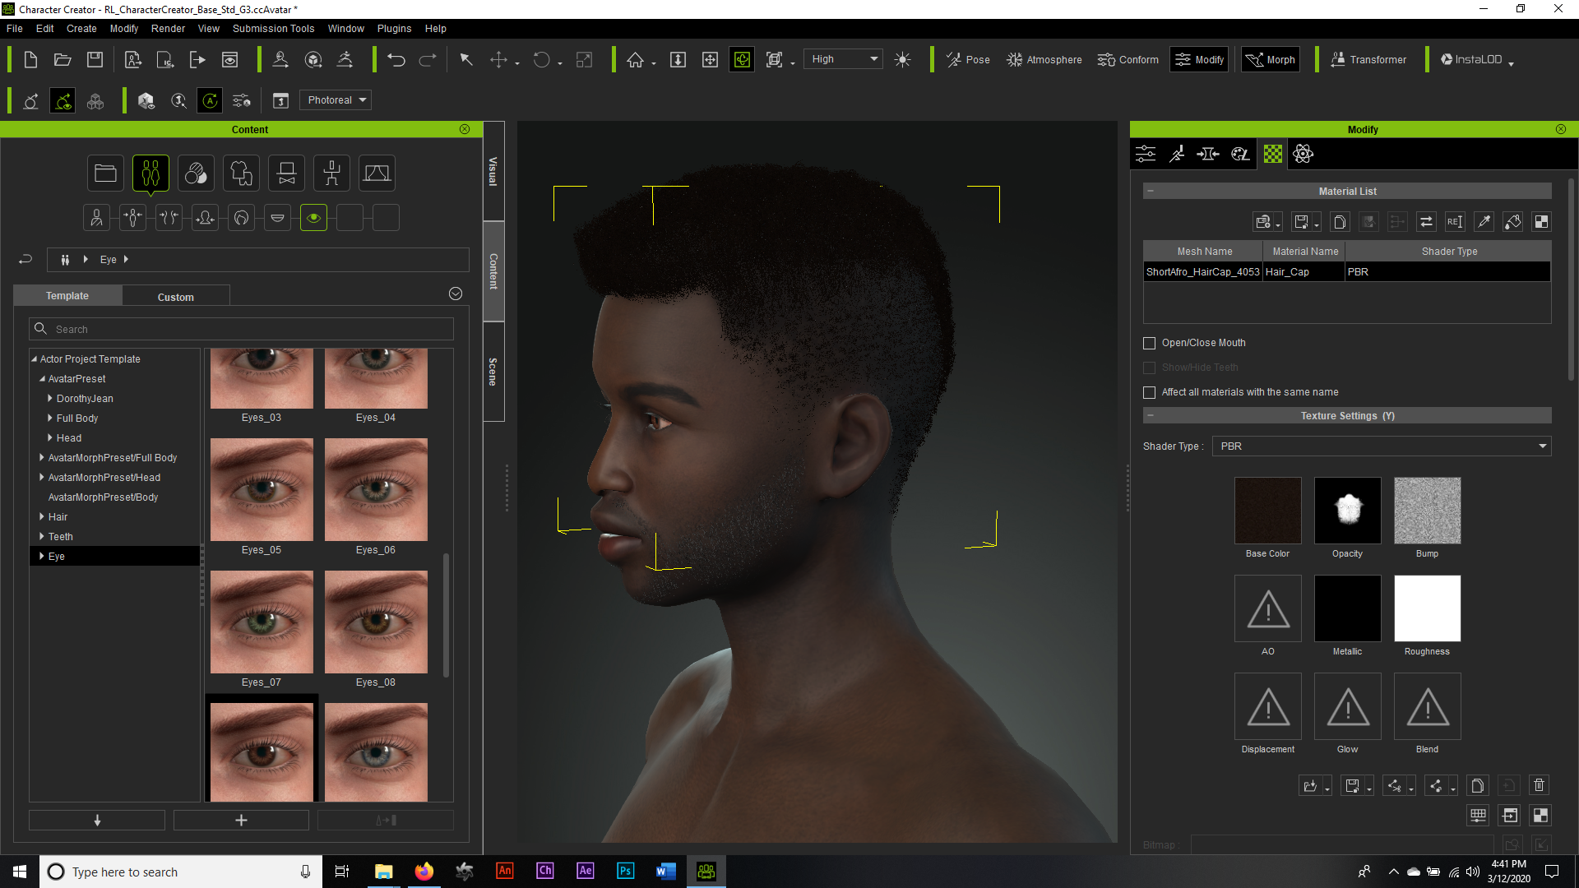Click the New Project icon

point(30,59)
